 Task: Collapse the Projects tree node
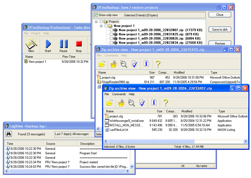click(x=96, y=21)
